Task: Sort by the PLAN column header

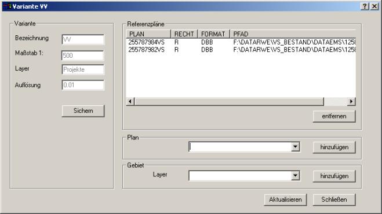Action: [x=148, y=34]
